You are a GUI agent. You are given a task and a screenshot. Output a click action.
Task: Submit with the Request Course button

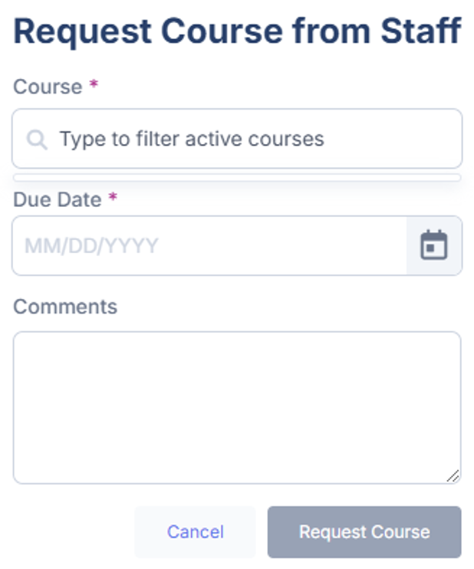364,532
